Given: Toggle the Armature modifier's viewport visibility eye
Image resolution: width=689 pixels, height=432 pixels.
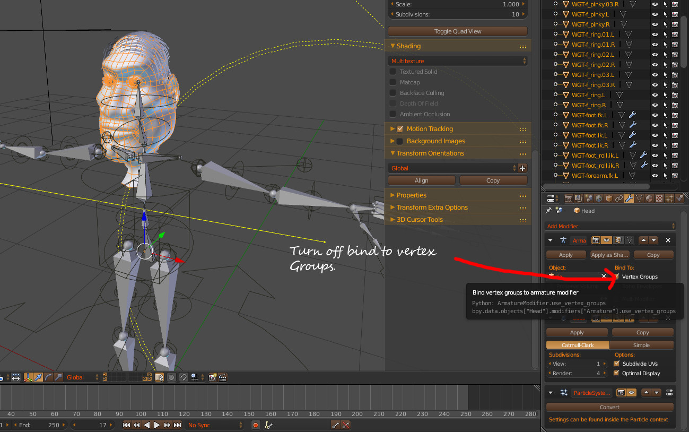Looking at the screenshot, I should (x=607, y=240).
